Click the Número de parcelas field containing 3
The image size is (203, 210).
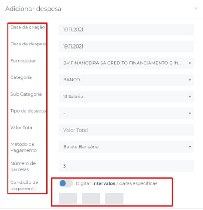click(126, 166)
